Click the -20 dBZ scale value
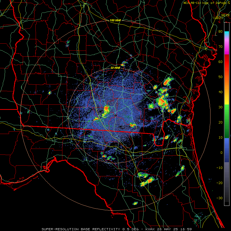This screenshot has height=231, width=231. tap(219, 183)
